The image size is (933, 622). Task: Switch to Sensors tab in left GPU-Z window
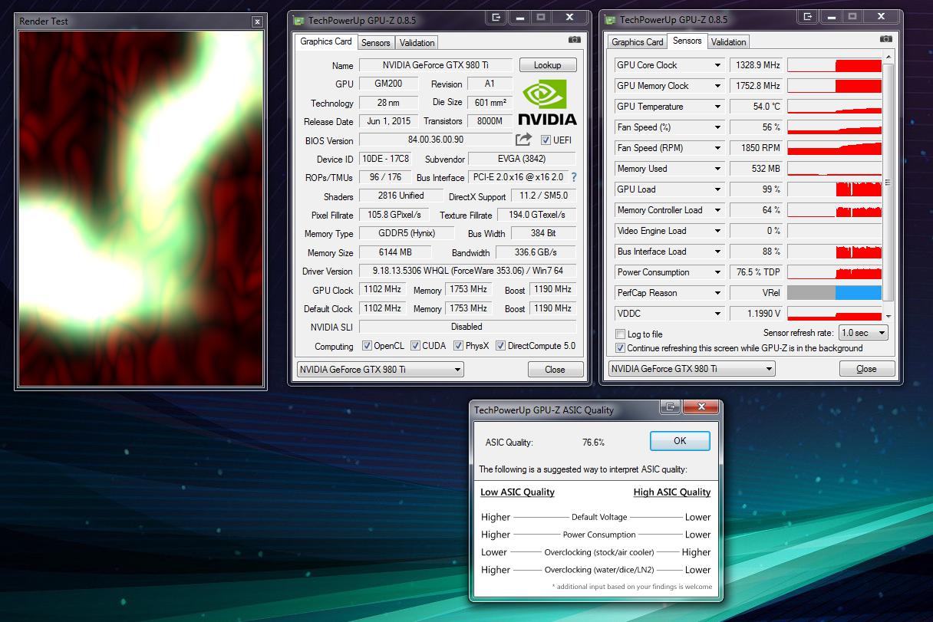[376, 43]
